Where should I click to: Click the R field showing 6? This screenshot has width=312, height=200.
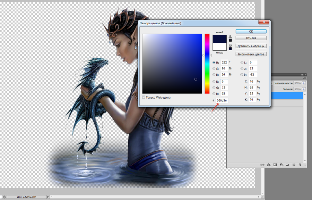click(x=224, y=82)
